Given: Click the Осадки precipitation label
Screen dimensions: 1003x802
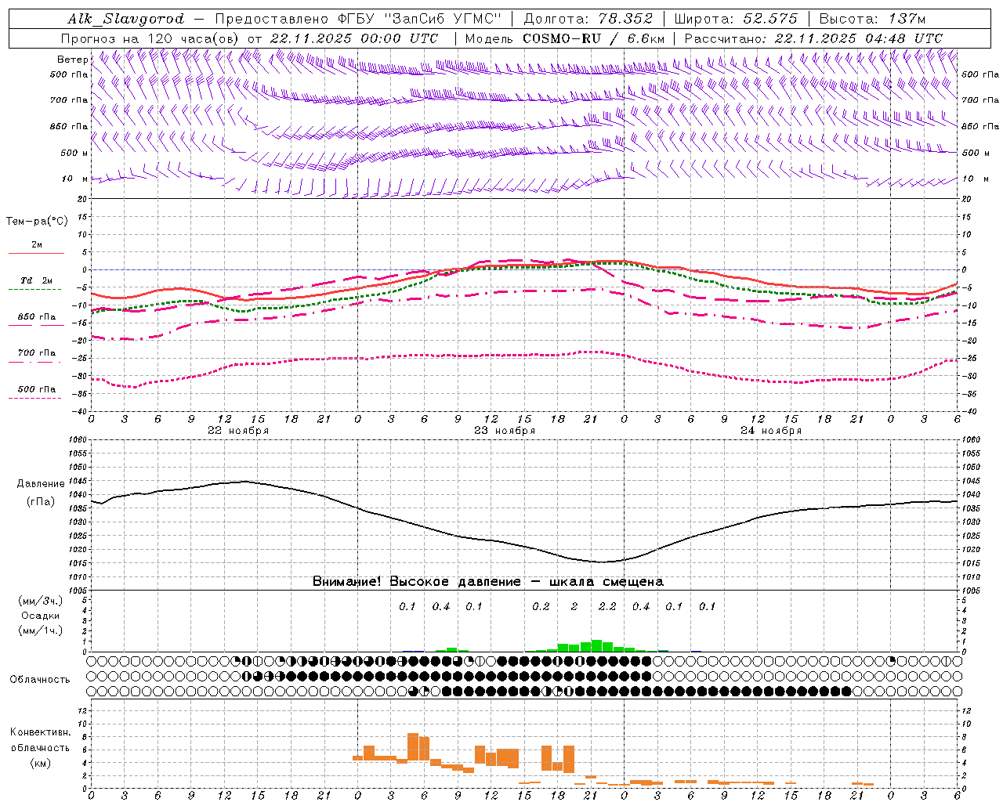Looking at the screenshot, I should 41,616.
